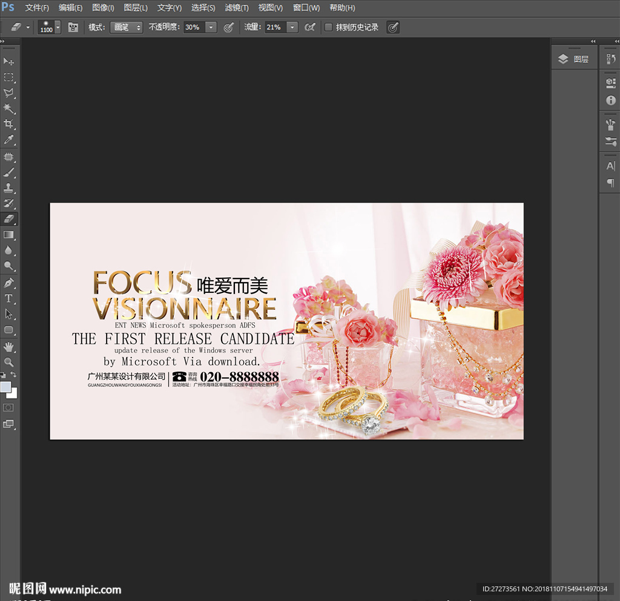Select the Hand tool
This screenshot has height=601, width=620.
[x=9, y=346]
